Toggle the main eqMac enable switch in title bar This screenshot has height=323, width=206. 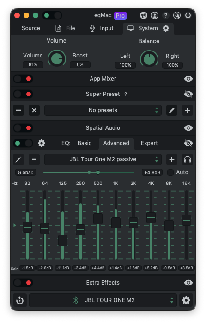coord(52,15)
